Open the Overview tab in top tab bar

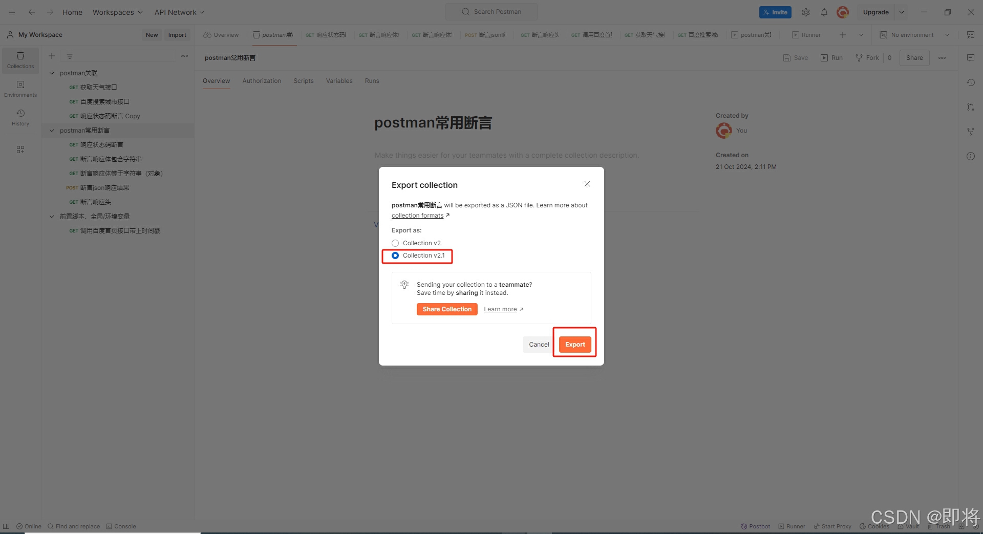tap(221, 35)
